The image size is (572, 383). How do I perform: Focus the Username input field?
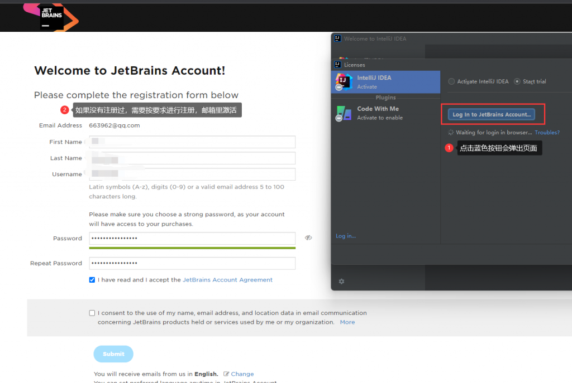click(192, 174)
